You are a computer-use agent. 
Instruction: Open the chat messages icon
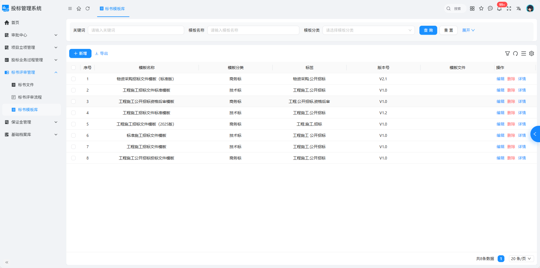pyautogui.click(x=490, y=8)
